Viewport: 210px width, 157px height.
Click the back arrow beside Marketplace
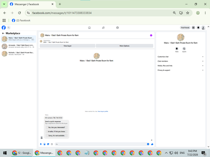3,33
